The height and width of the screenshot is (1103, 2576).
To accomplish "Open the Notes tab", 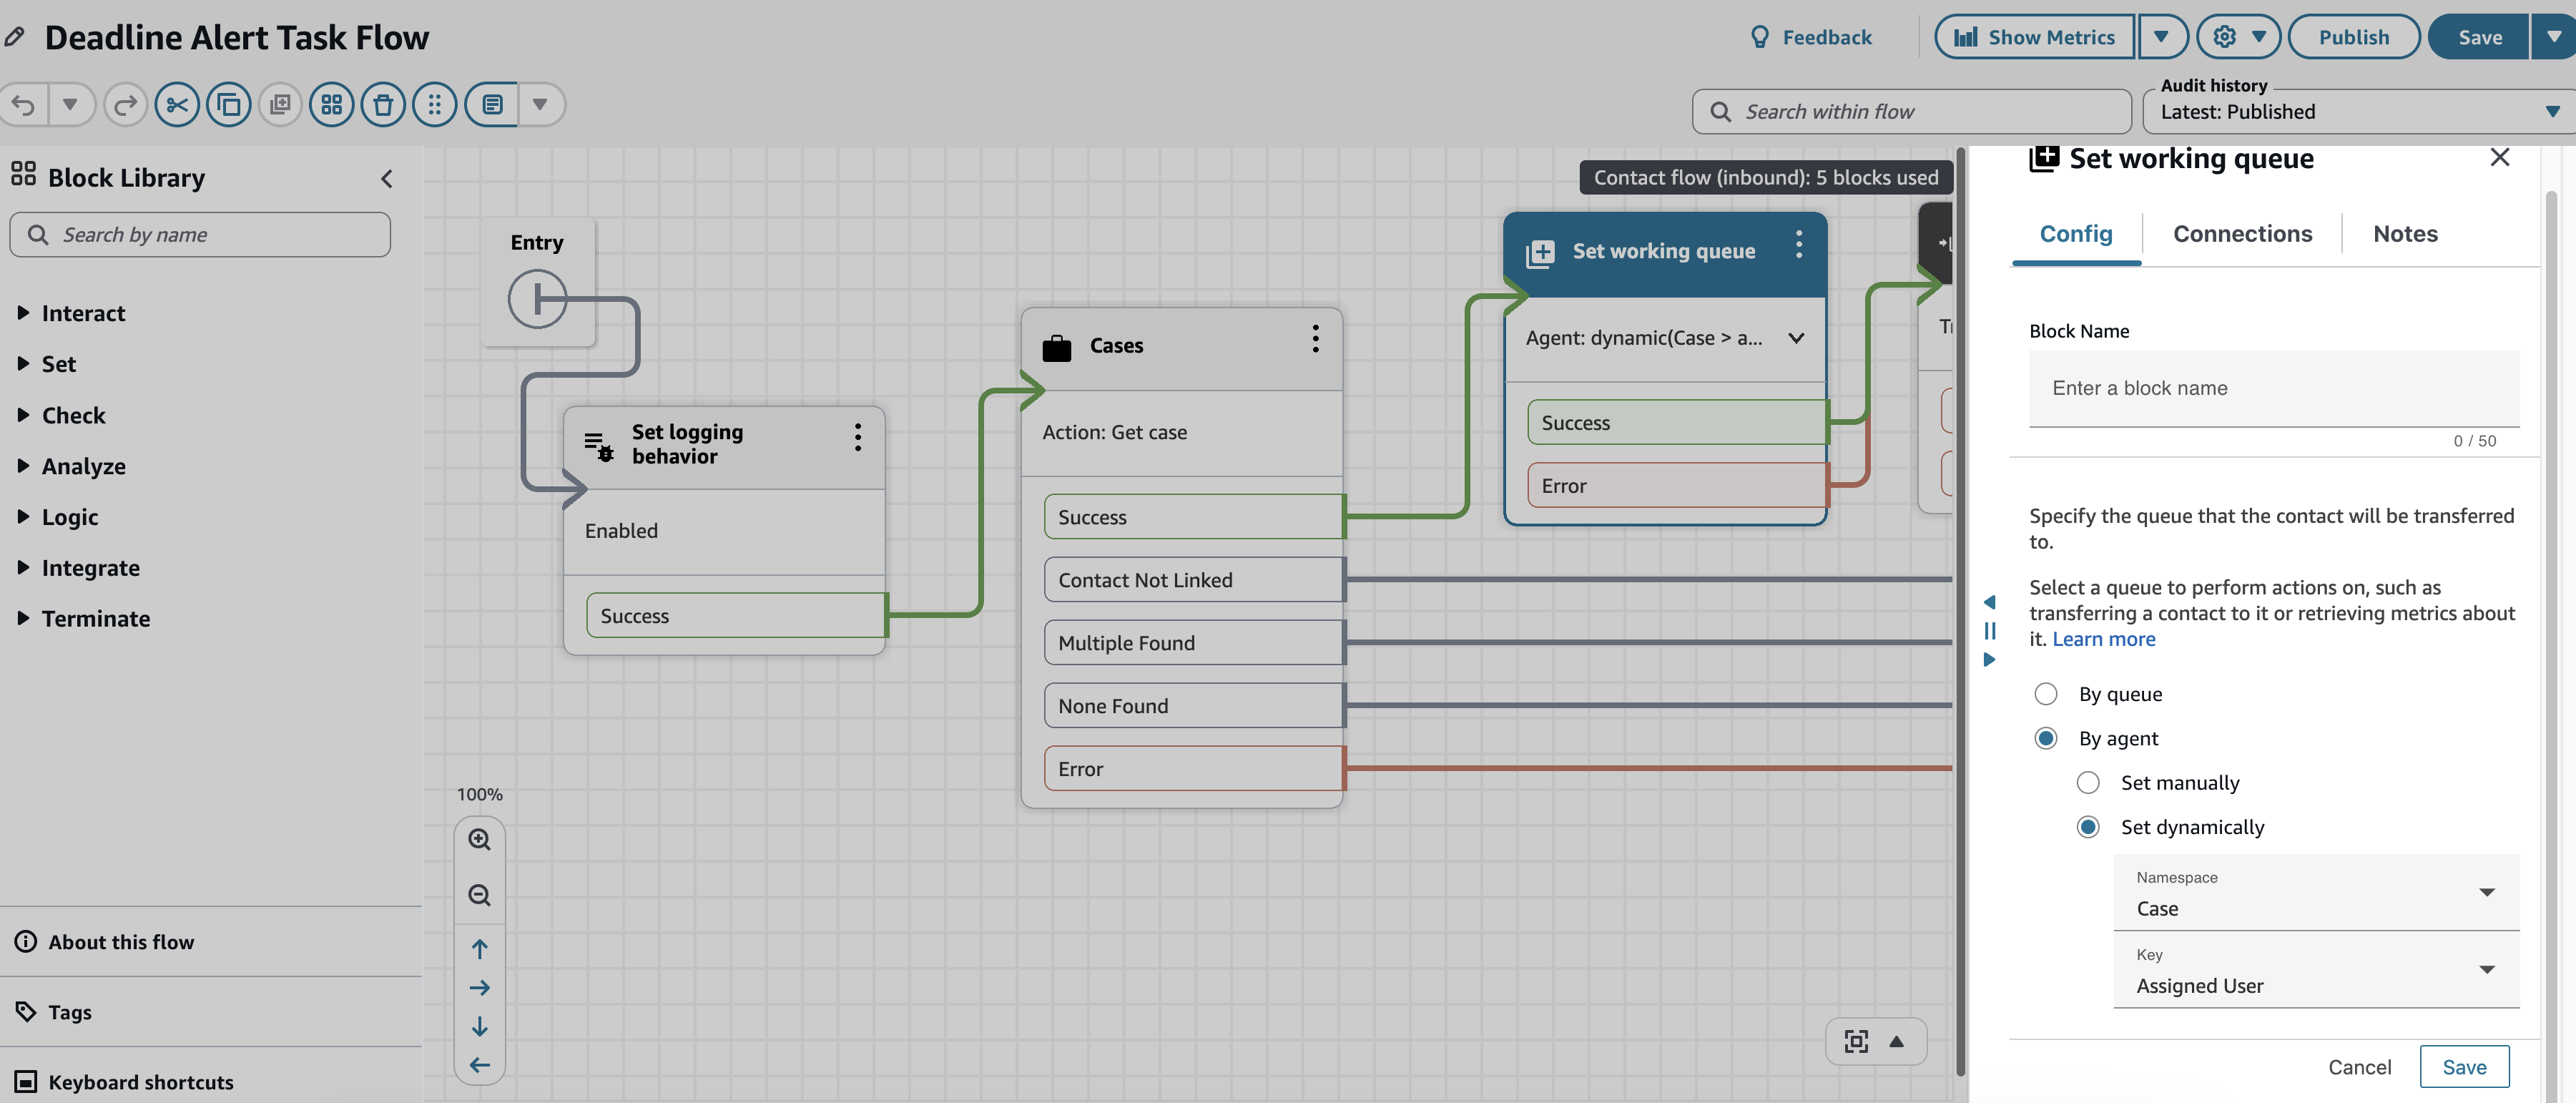I will (2405, 233).
